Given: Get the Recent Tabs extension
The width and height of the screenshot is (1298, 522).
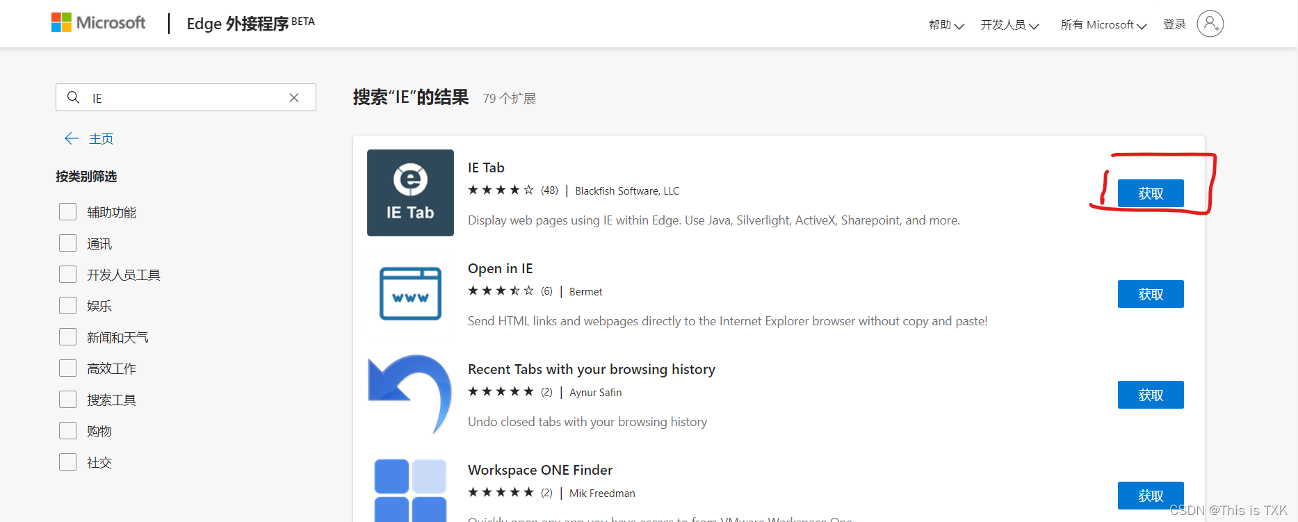Looking at the screenshot, I should 1151,395.
